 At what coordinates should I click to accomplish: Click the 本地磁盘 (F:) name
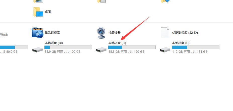point(181,43)
